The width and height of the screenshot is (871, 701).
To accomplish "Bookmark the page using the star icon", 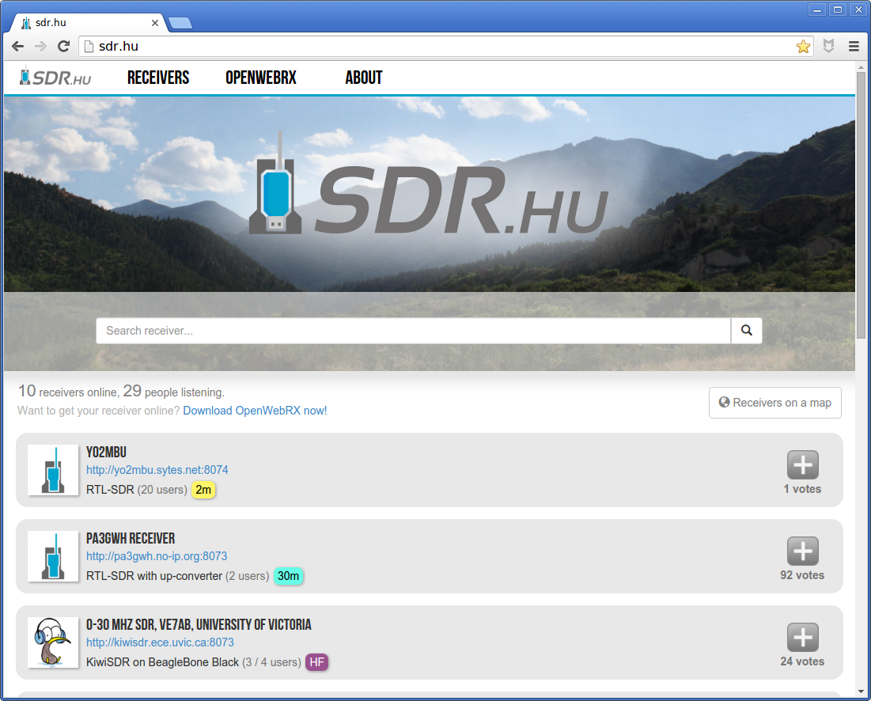I will coord(803,46).
